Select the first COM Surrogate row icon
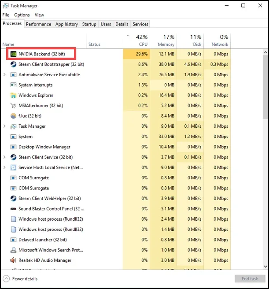269x289 pixels. (x=13, y=178)
